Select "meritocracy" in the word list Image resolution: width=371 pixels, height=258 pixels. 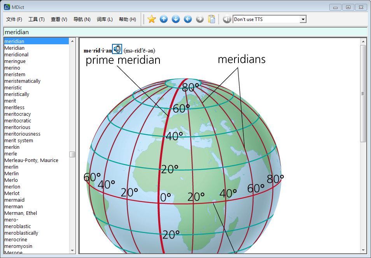point(17,114)
